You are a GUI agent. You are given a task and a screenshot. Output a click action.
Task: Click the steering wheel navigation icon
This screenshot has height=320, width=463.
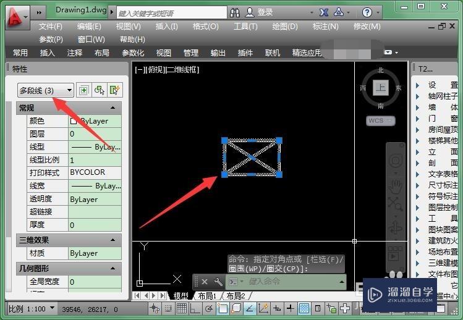[396, 161]
